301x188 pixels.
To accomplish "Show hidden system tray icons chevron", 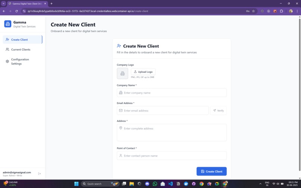I will [x=260, y=184].
